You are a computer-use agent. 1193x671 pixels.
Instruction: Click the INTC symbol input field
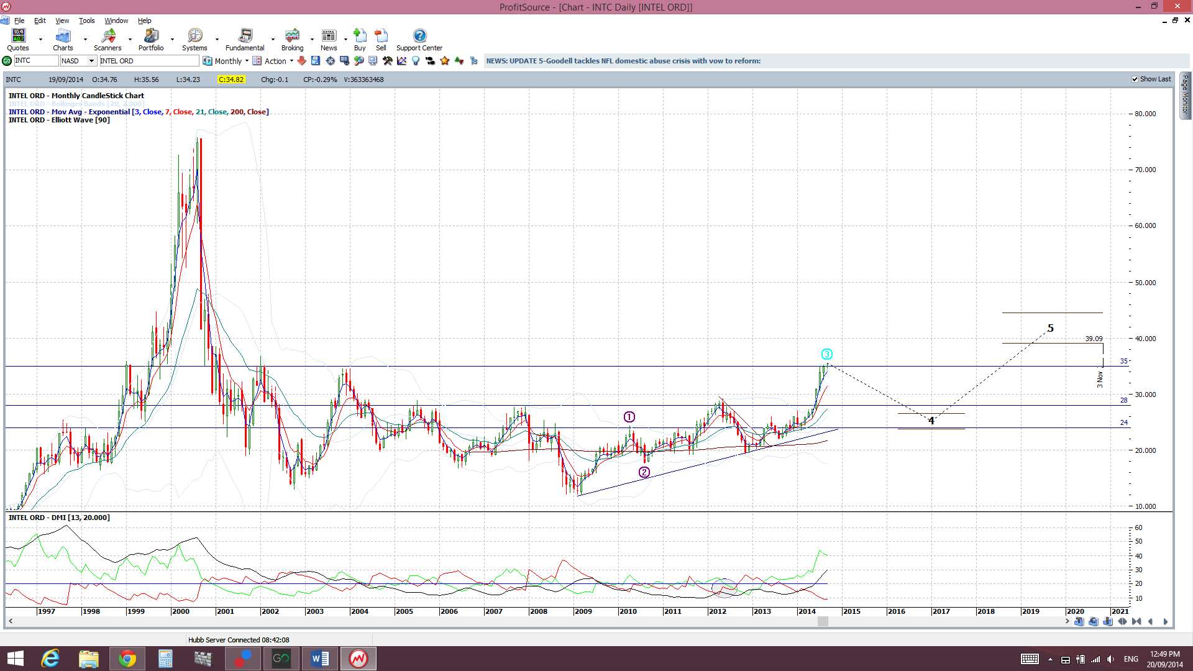point(36,61)
